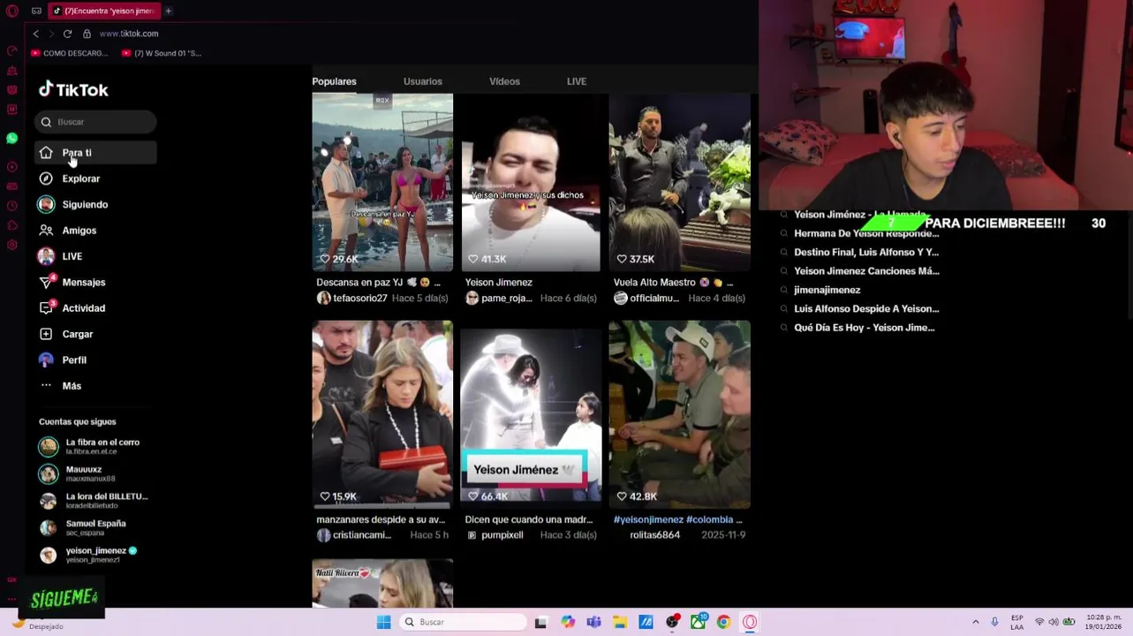Click the TikTok logo

click(x=73, y=89)
